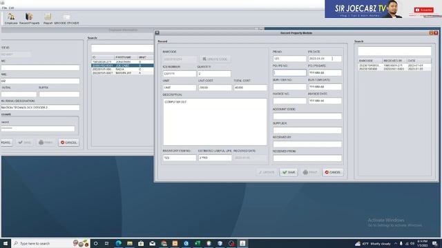Focus the Received By field
Screen dimensions: 442x248
pyautogui.click(x=307, y=144)
